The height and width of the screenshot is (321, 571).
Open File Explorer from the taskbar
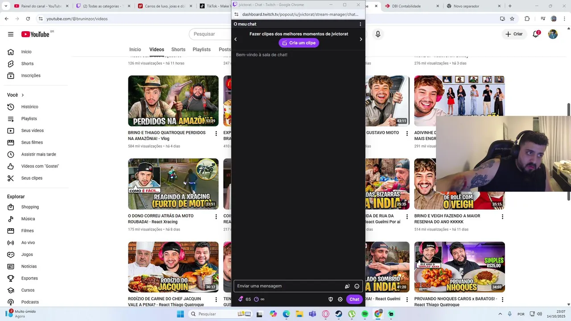tap(299, 314)
